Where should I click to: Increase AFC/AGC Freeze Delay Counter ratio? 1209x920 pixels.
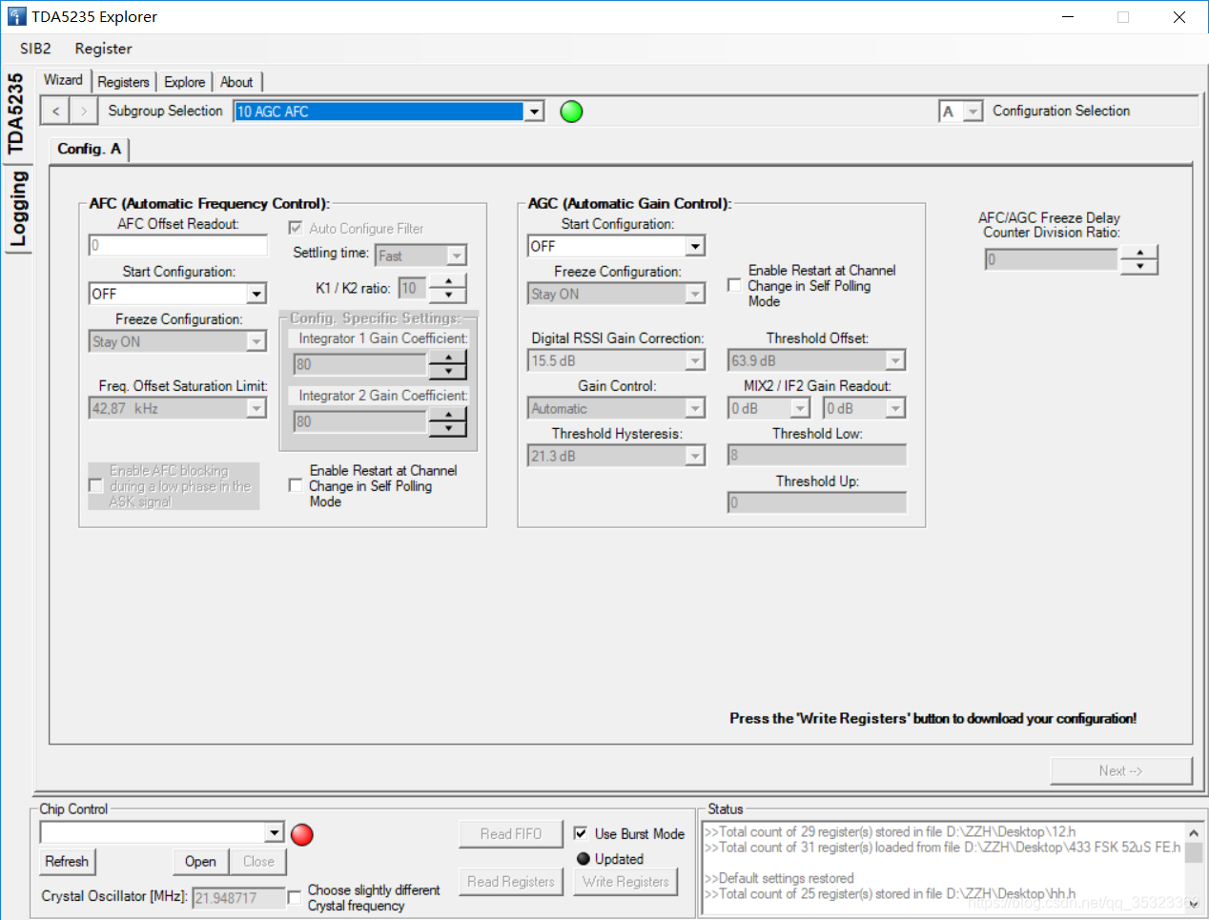[x=1139, y=253]
